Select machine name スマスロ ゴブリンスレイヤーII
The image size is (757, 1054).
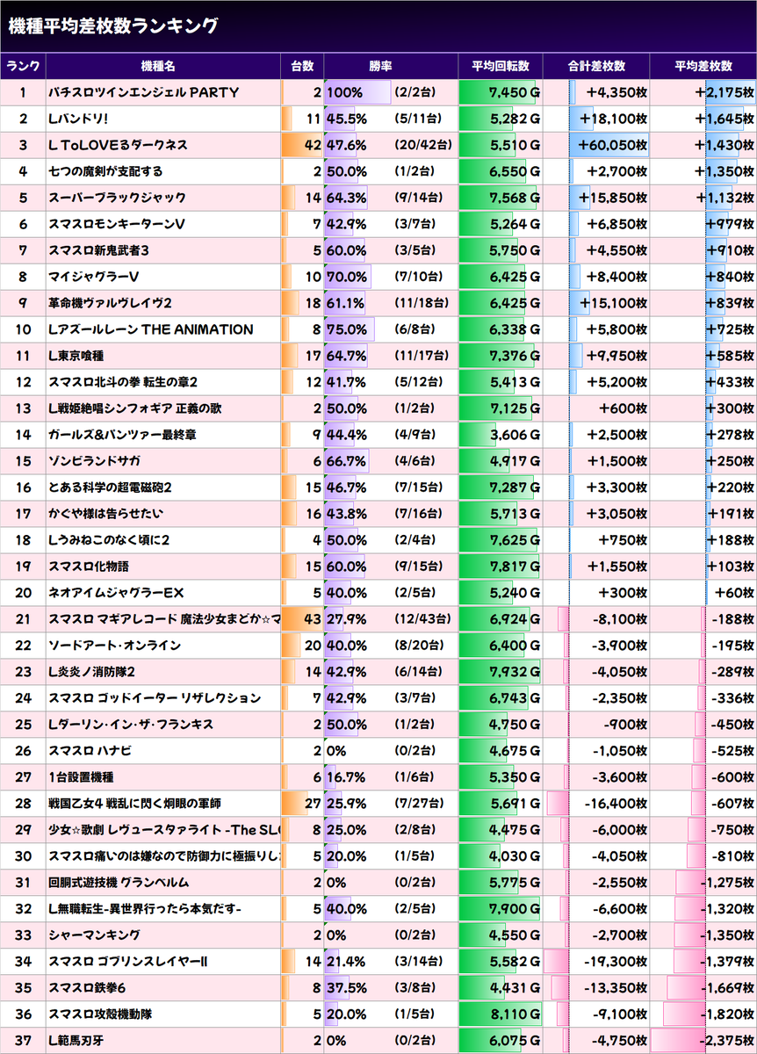[x=128, y=962]
